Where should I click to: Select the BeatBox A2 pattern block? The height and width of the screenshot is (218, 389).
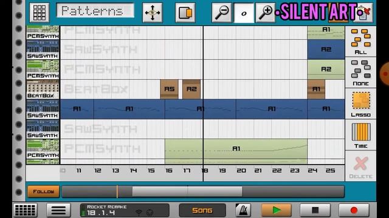[191, 89]
